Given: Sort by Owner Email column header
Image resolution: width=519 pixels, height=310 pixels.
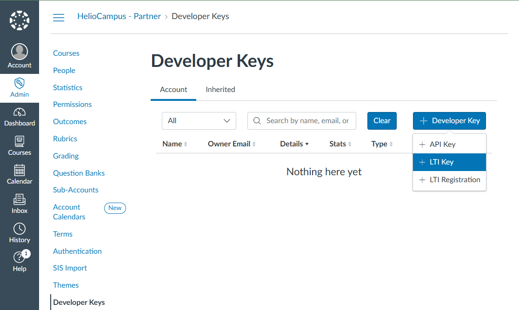Looking at the screenshot, I should point(232,144).
